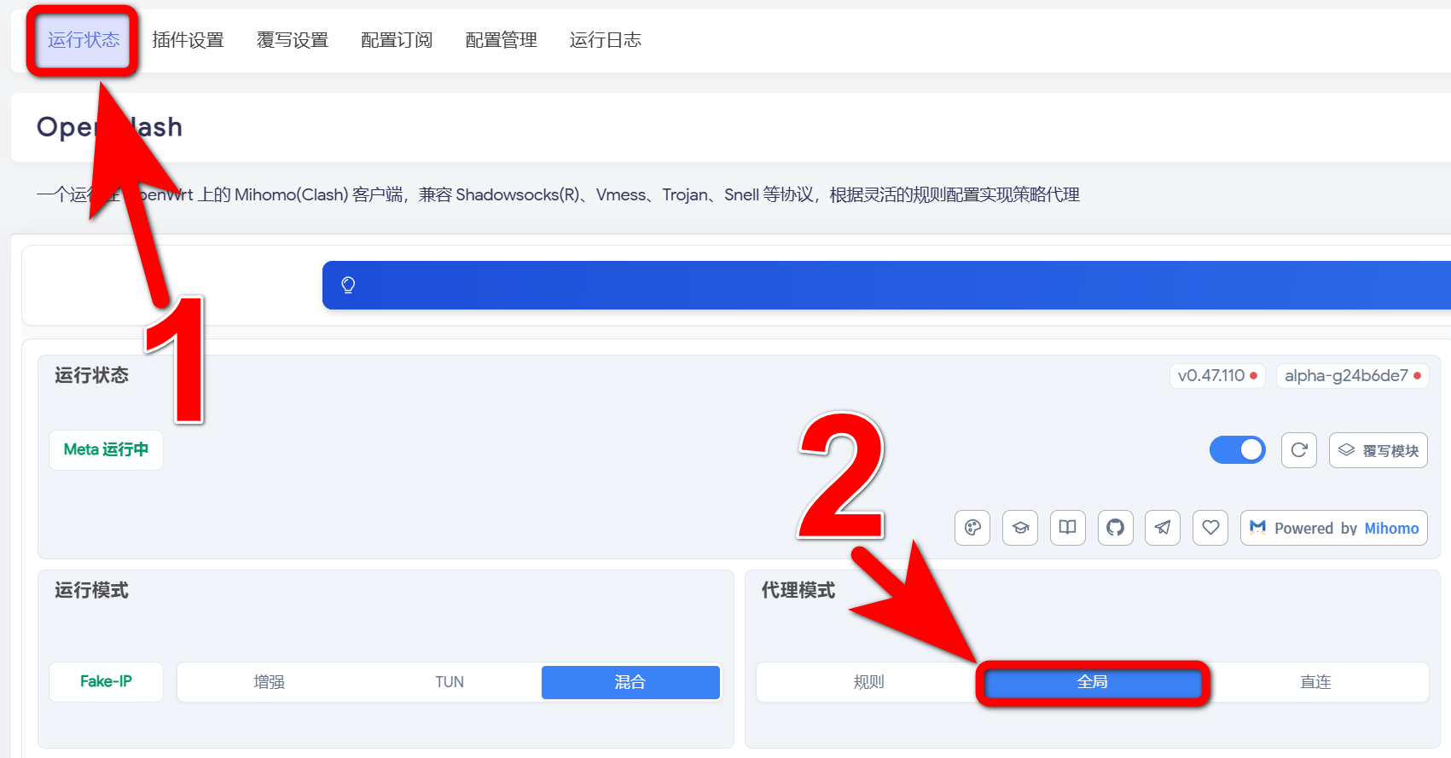Screen dimensions: 1451x758
Task: Select the 增强 run mode option
Action: pyautogui.click(x=270, y=682)
